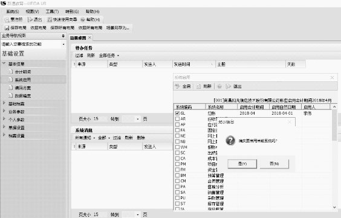Open the function search box dropdown arrow
341x218 pixels.
(x=63, y=44)
